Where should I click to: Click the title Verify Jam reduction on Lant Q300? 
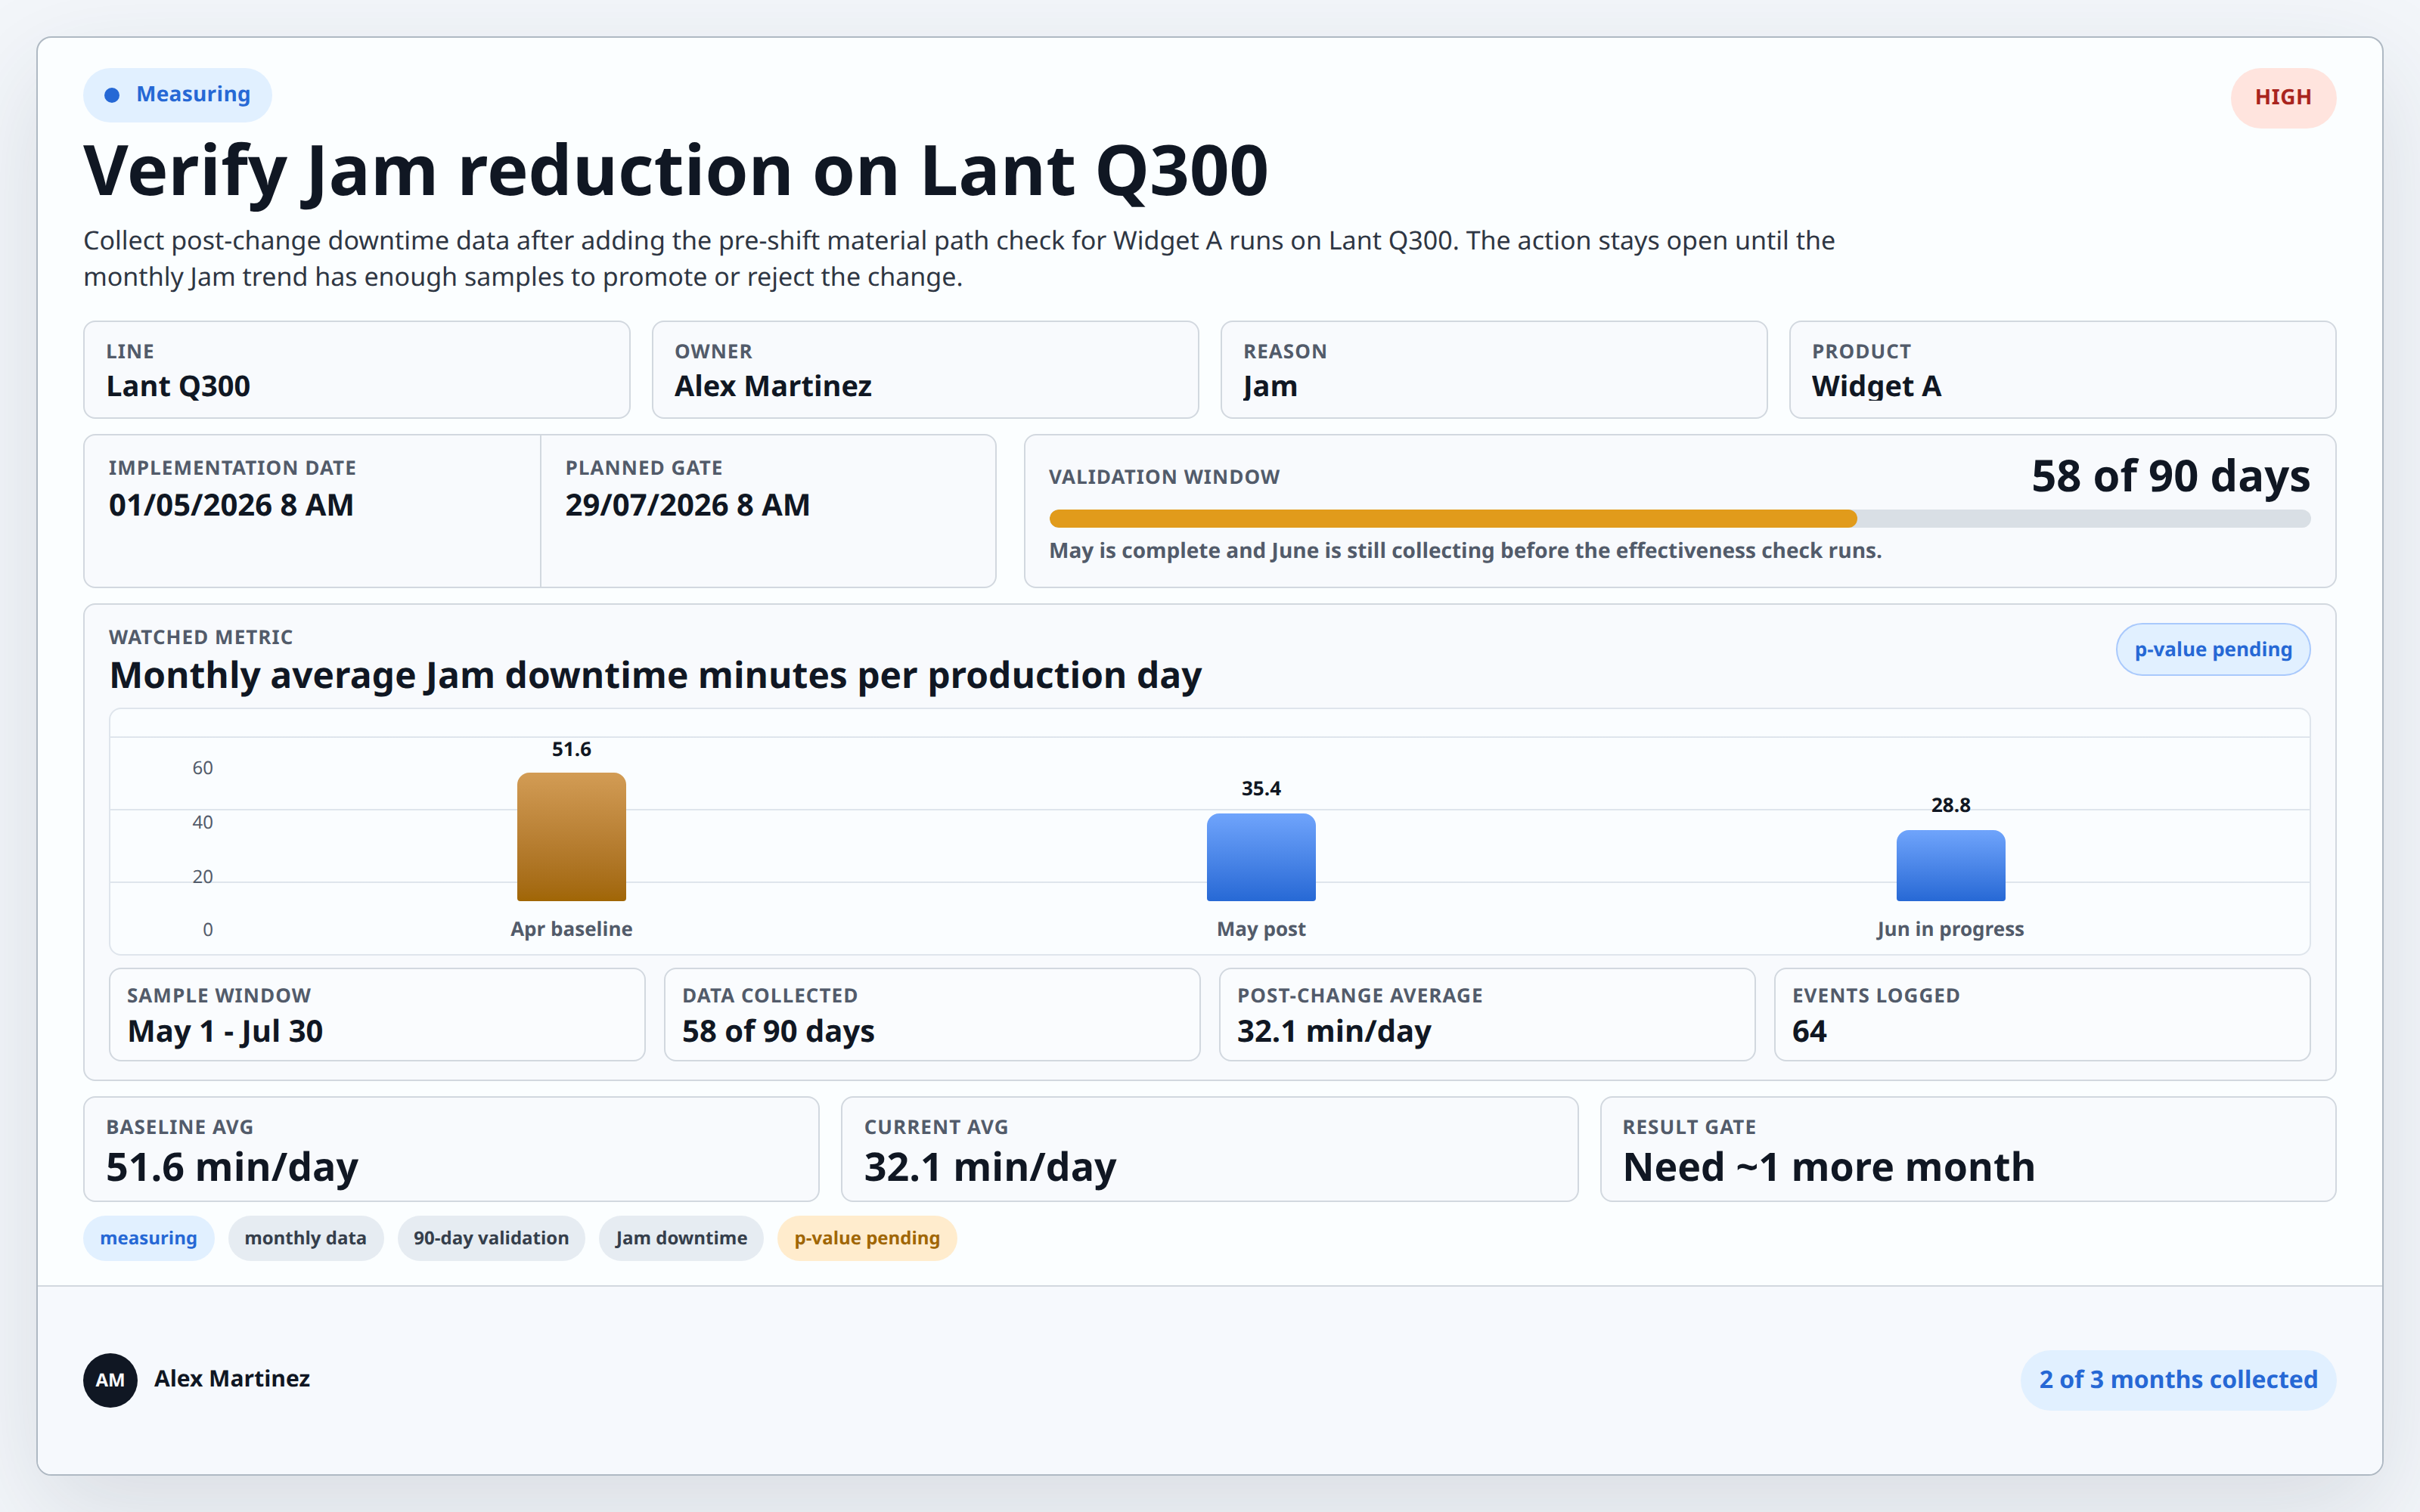tap(675, 171)
